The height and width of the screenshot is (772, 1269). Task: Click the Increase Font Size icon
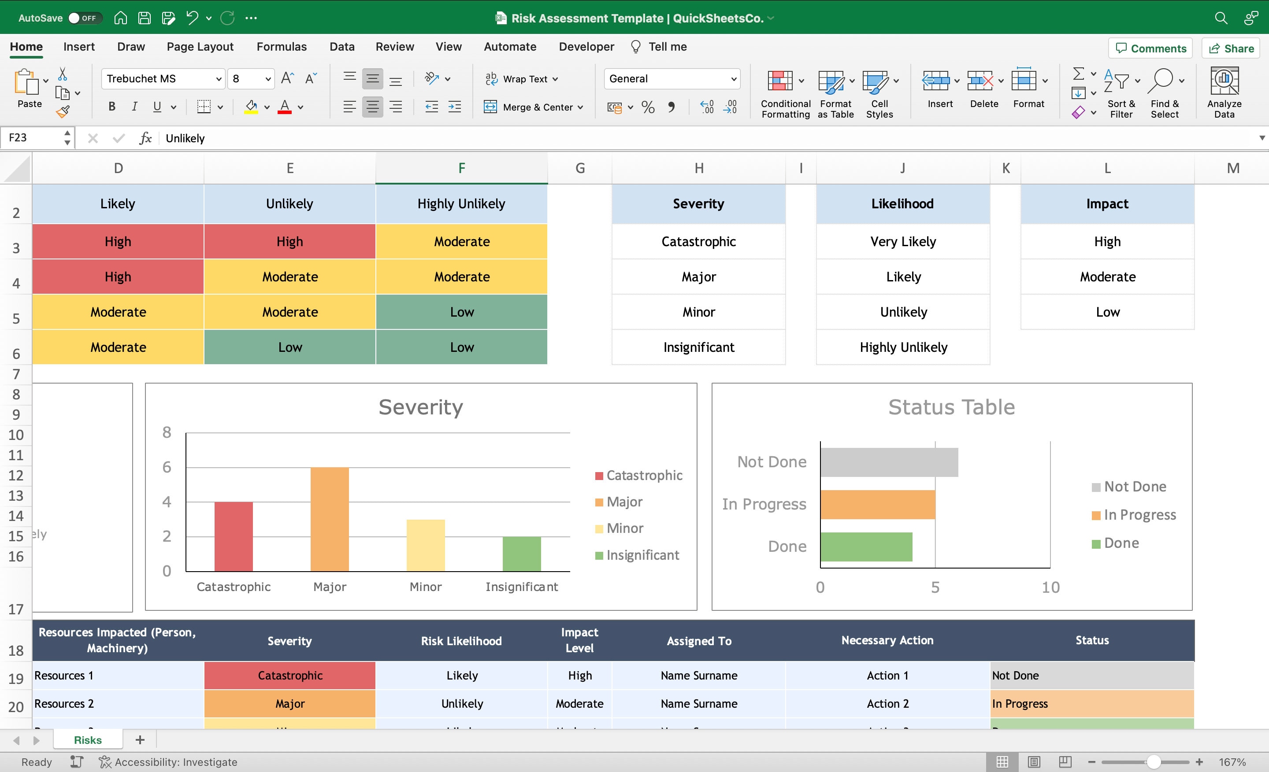click(287, 79)
